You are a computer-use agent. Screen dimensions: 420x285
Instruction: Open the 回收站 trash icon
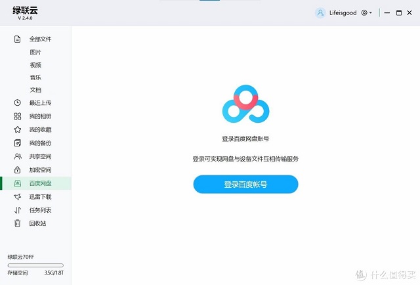click(18, 224)
